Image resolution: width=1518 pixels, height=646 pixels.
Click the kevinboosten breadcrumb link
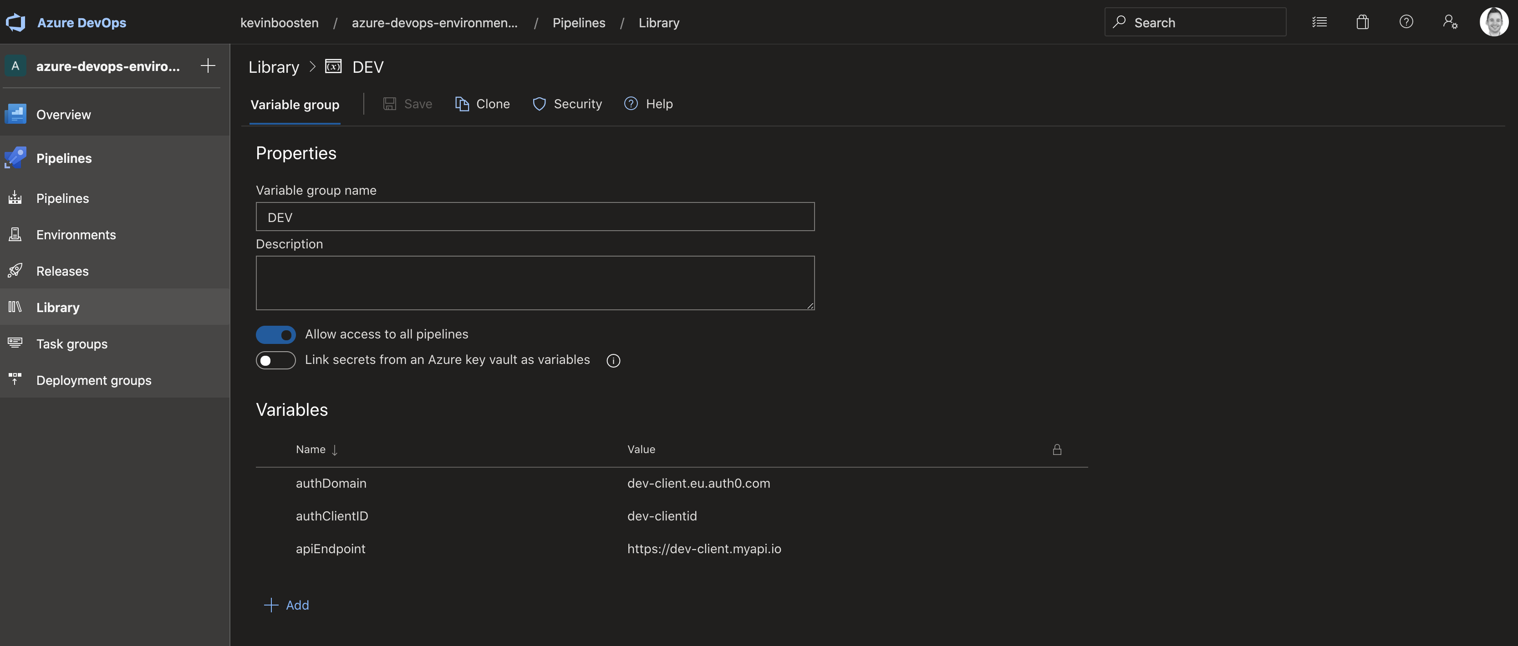coord(279,22)
